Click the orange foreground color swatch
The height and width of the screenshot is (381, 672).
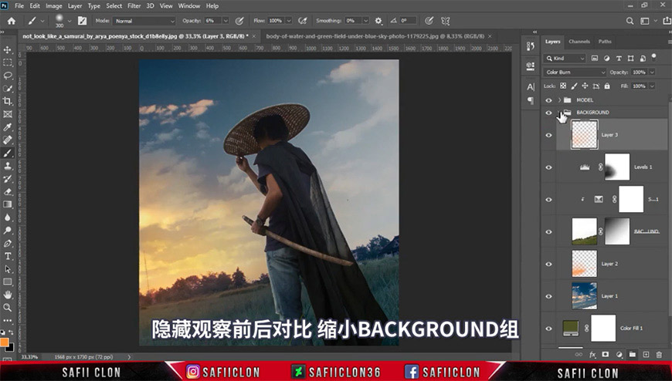(x=5, y=342)
